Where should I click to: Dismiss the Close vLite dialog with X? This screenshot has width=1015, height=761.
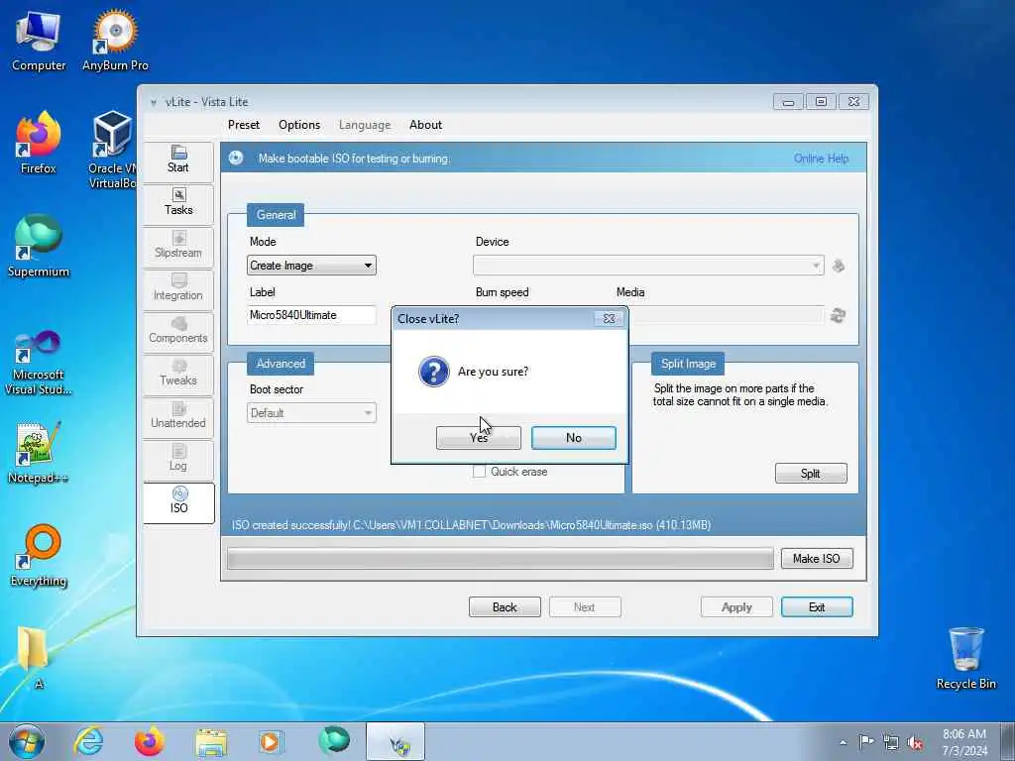coord(609,318)
